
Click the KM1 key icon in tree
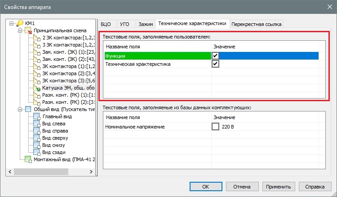(20, 23)
